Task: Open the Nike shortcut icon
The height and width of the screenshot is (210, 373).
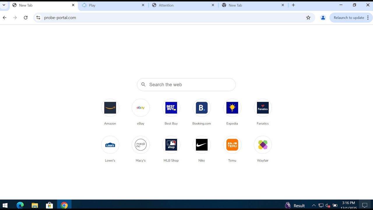Action: pos(202,145)
